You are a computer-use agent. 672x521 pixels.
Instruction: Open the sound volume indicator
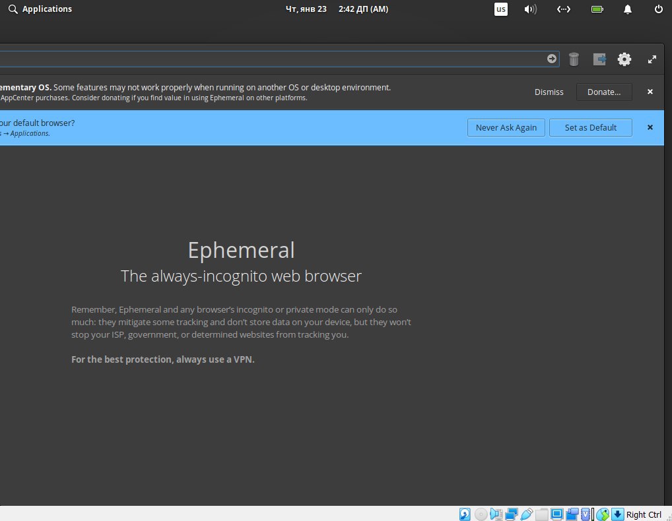point(531,9)
